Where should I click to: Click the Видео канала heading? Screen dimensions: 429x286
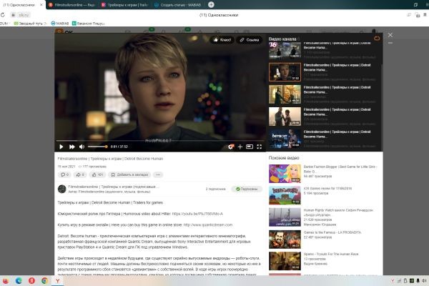click(x=282, y=39)
